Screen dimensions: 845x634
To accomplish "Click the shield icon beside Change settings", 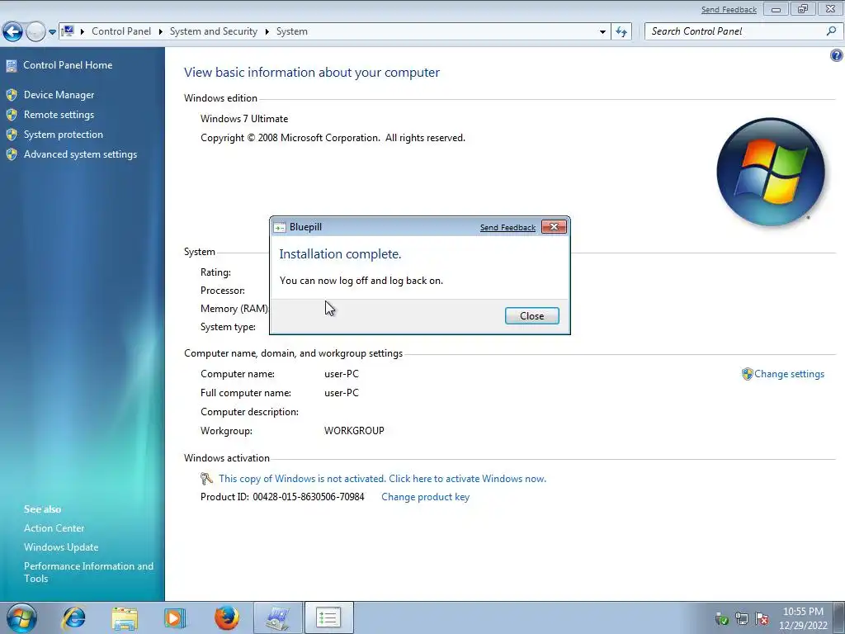I will 747,374.
